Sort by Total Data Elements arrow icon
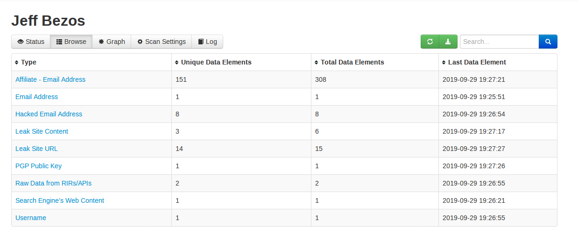The width and height of the screenshot is (578, 243). [316, 63]
